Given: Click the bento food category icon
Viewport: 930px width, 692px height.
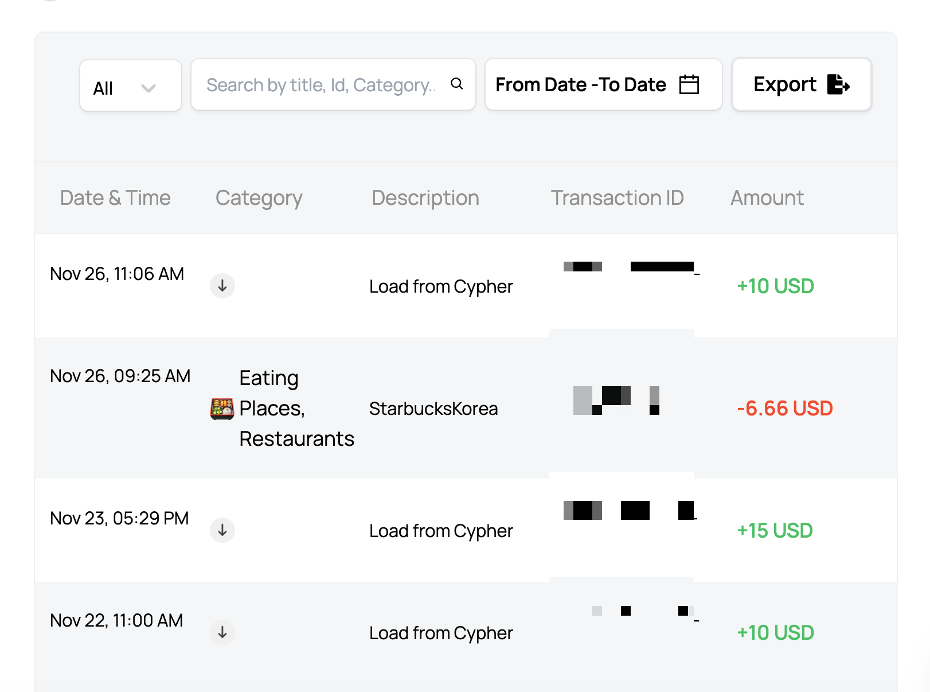Looking at the screenshot, I should click(x=222, y=409).
